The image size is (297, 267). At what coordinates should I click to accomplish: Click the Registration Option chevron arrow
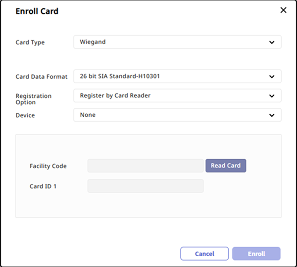click(x=272, y=96)
